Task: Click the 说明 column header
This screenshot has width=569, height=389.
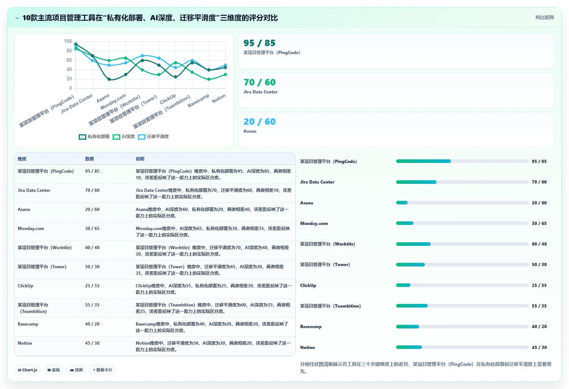Action: pos(140,159)
